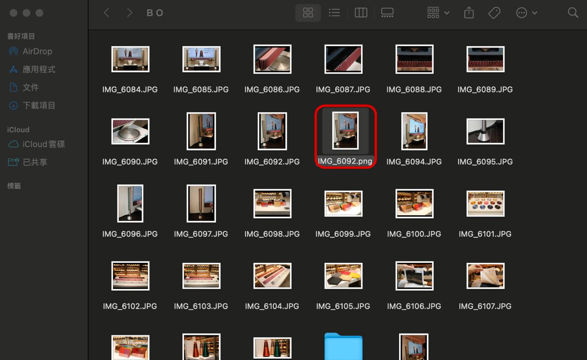Select the IMG_6089.JPG thumbnail
Screen dimensions: 587x360
tap(485, 59)
